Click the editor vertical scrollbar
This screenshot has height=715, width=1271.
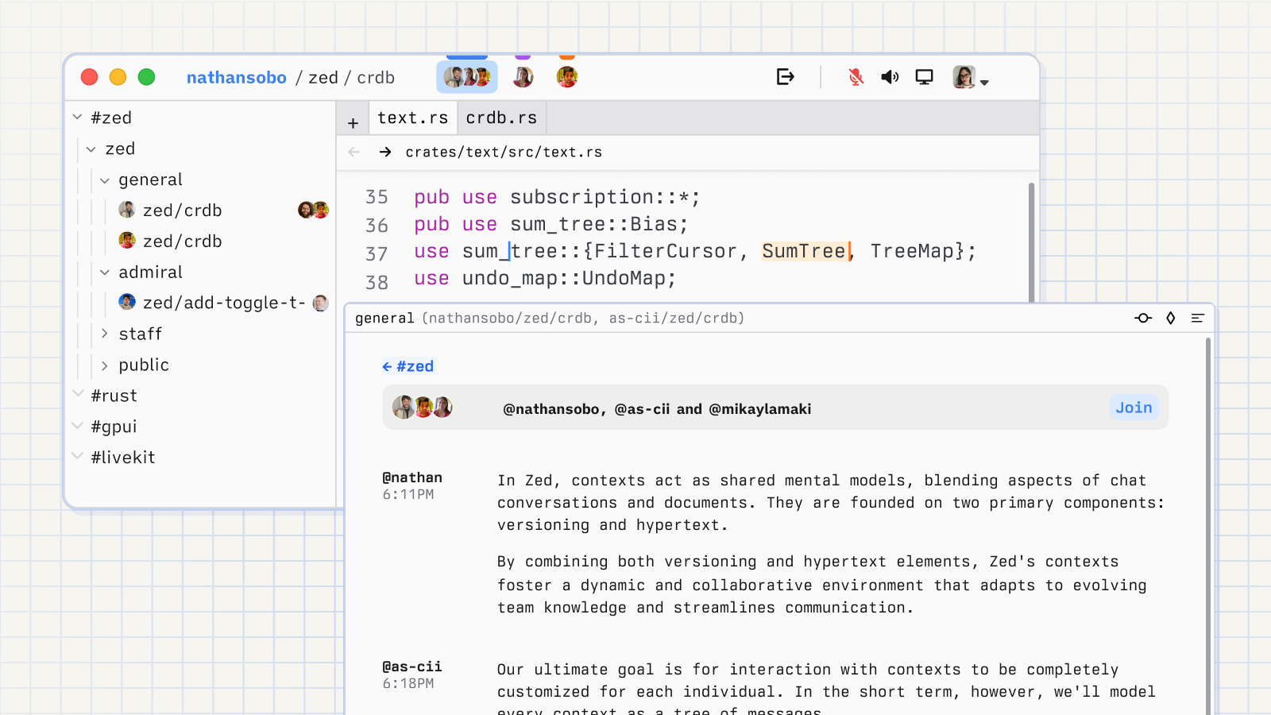click(x=1031, y=238)
